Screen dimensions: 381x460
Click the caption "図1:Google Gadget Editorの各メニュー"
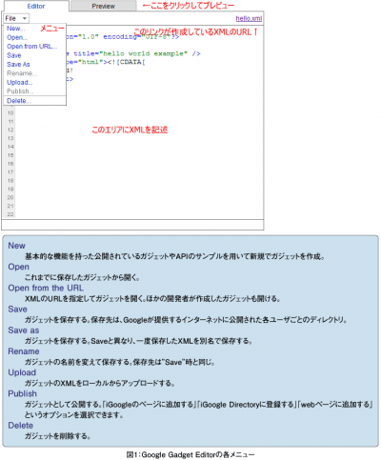click(x=190, y=454)
